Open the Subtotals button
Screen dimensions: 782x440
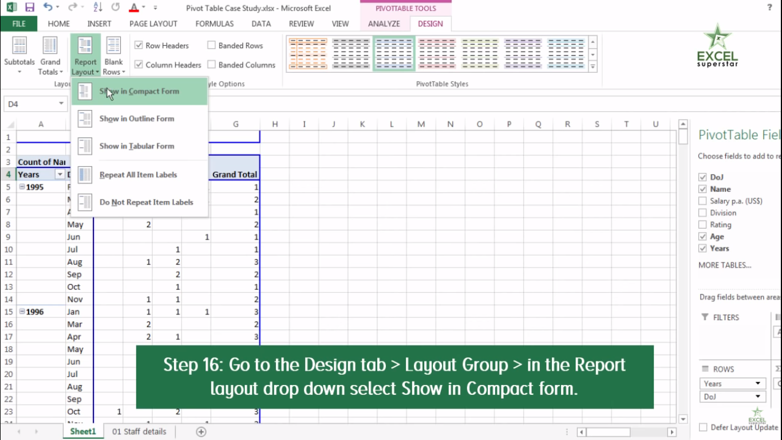[x=19, y=56]
